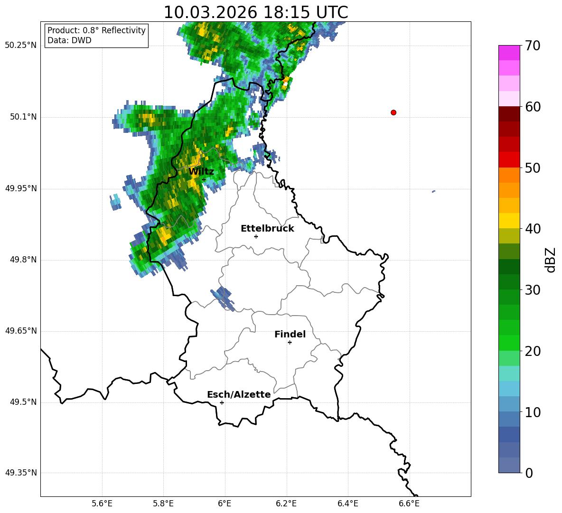Click the 49.95°N latitude label

[21, 188]
